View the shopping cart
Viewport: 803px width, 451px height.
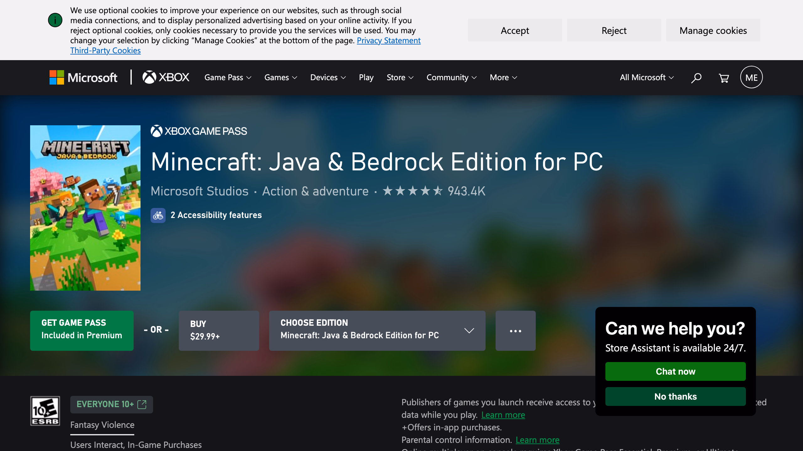coord(724,78)
